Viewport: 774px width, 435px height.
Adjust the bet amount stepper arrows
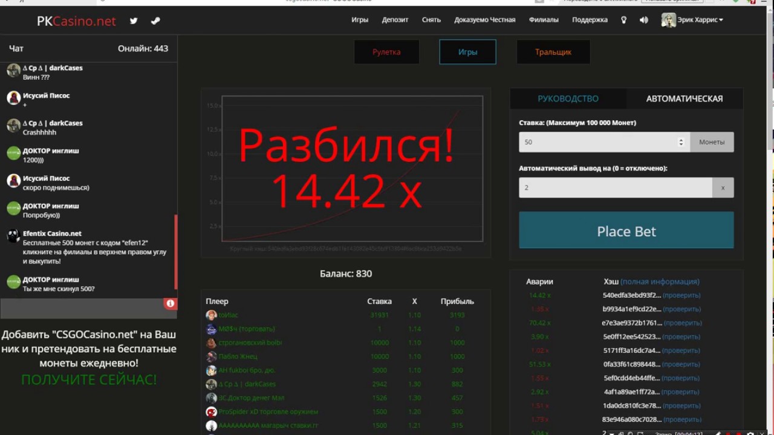coord(681,142)
